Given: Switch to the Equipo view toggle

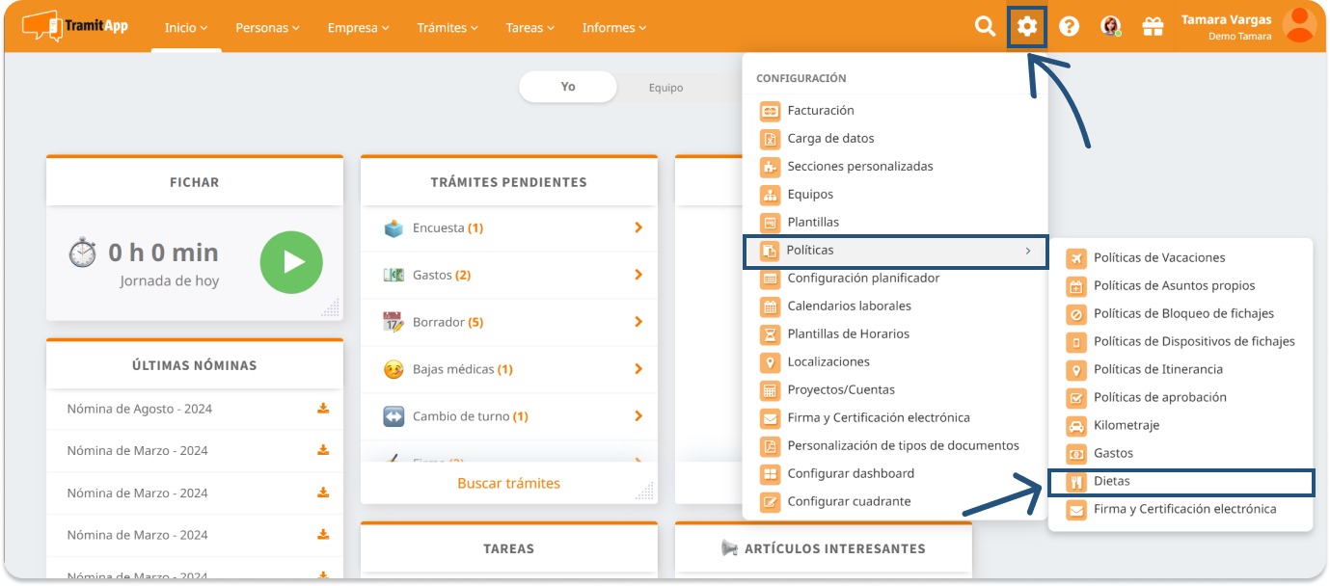Looking at the screenshot, I should click(x=665, y=88).
